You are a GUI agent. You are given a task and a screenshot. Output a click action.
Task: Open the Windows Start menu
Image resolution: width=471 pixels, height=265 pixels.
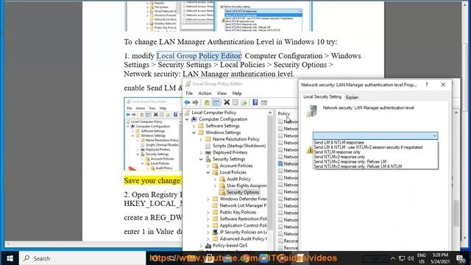(x=10, y=258)
